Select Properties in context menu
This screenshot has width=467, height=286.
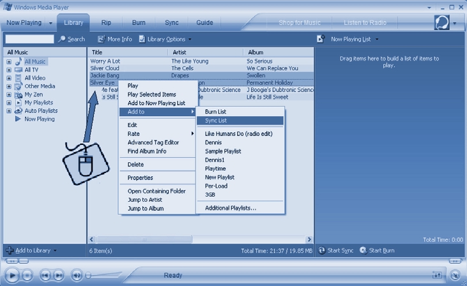point(157,177)
